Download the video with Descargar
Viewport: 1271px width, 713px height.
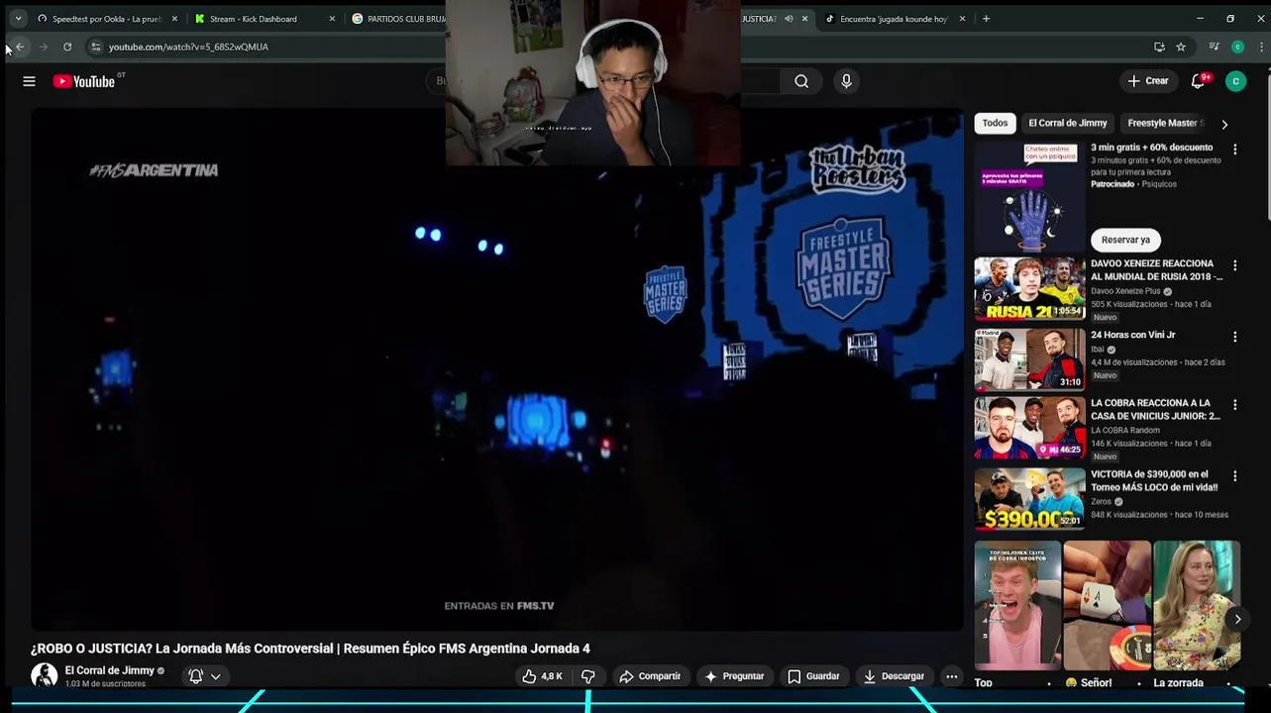pos(894,676)
